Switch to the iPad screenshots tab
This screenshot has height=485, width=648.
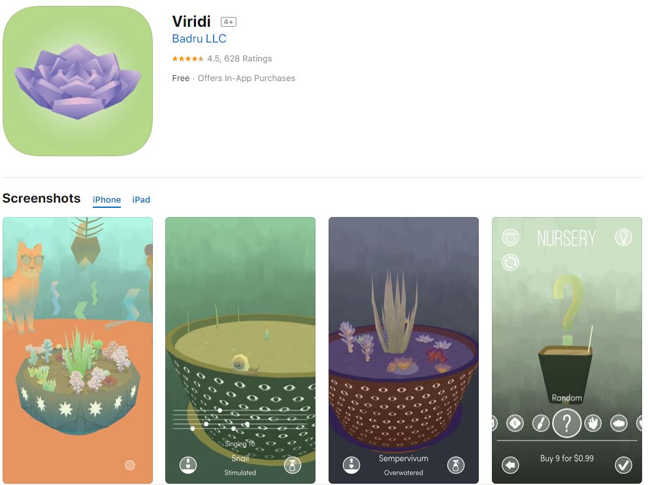tap(141, 200)
